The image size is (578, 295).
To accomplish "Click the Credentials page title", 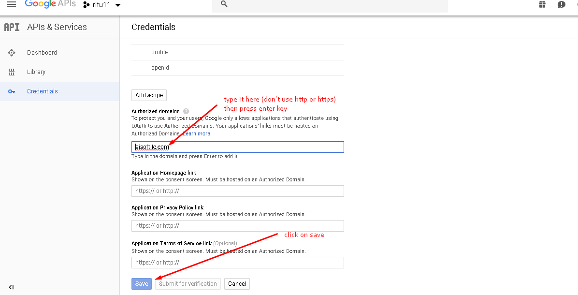I will (153, 27).
